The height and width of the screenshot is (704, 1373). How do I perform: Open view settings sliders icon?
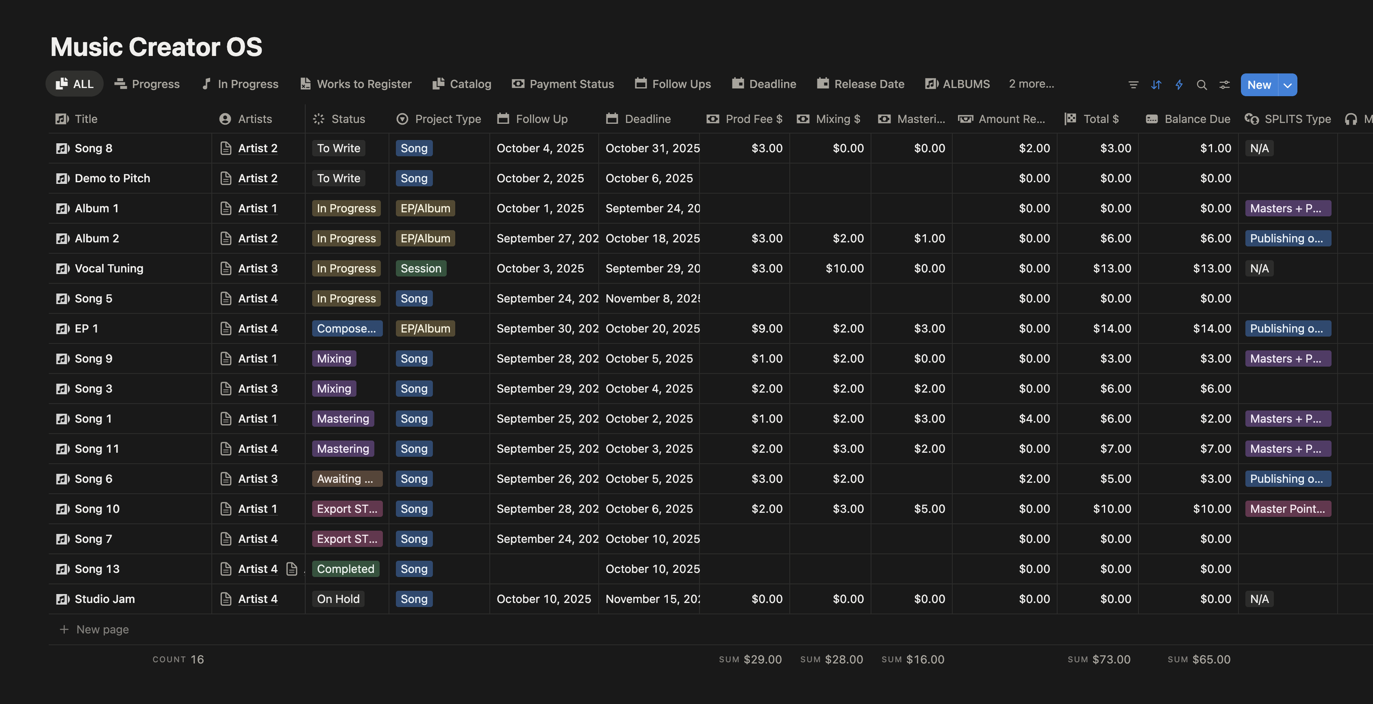tap(1224, 85)
